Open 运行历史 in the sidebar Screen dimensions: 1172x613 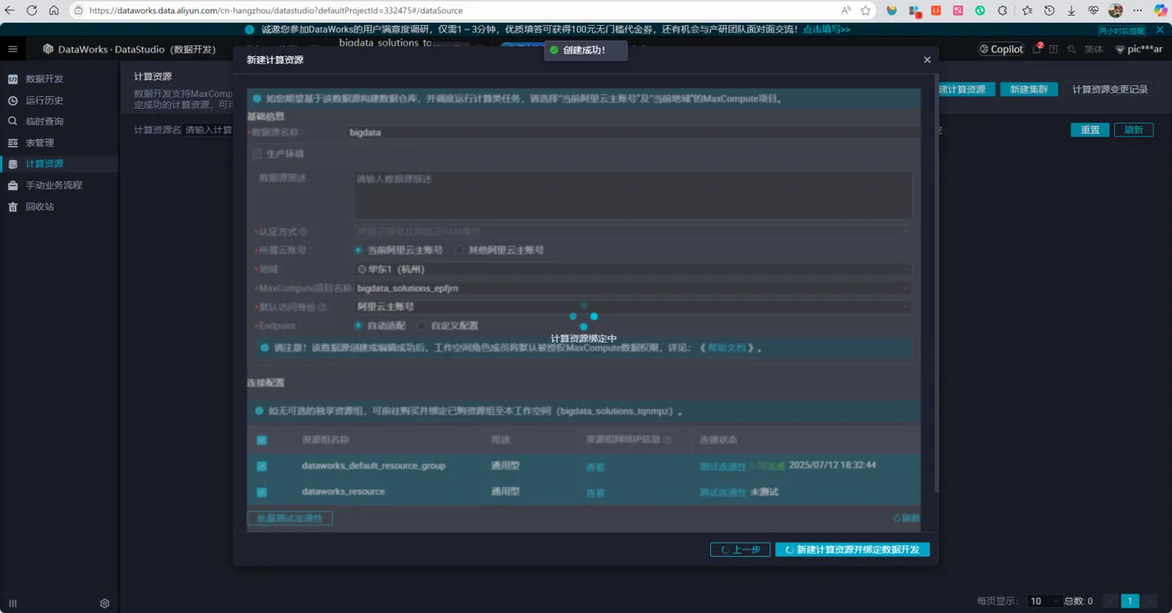coord(44,100)
